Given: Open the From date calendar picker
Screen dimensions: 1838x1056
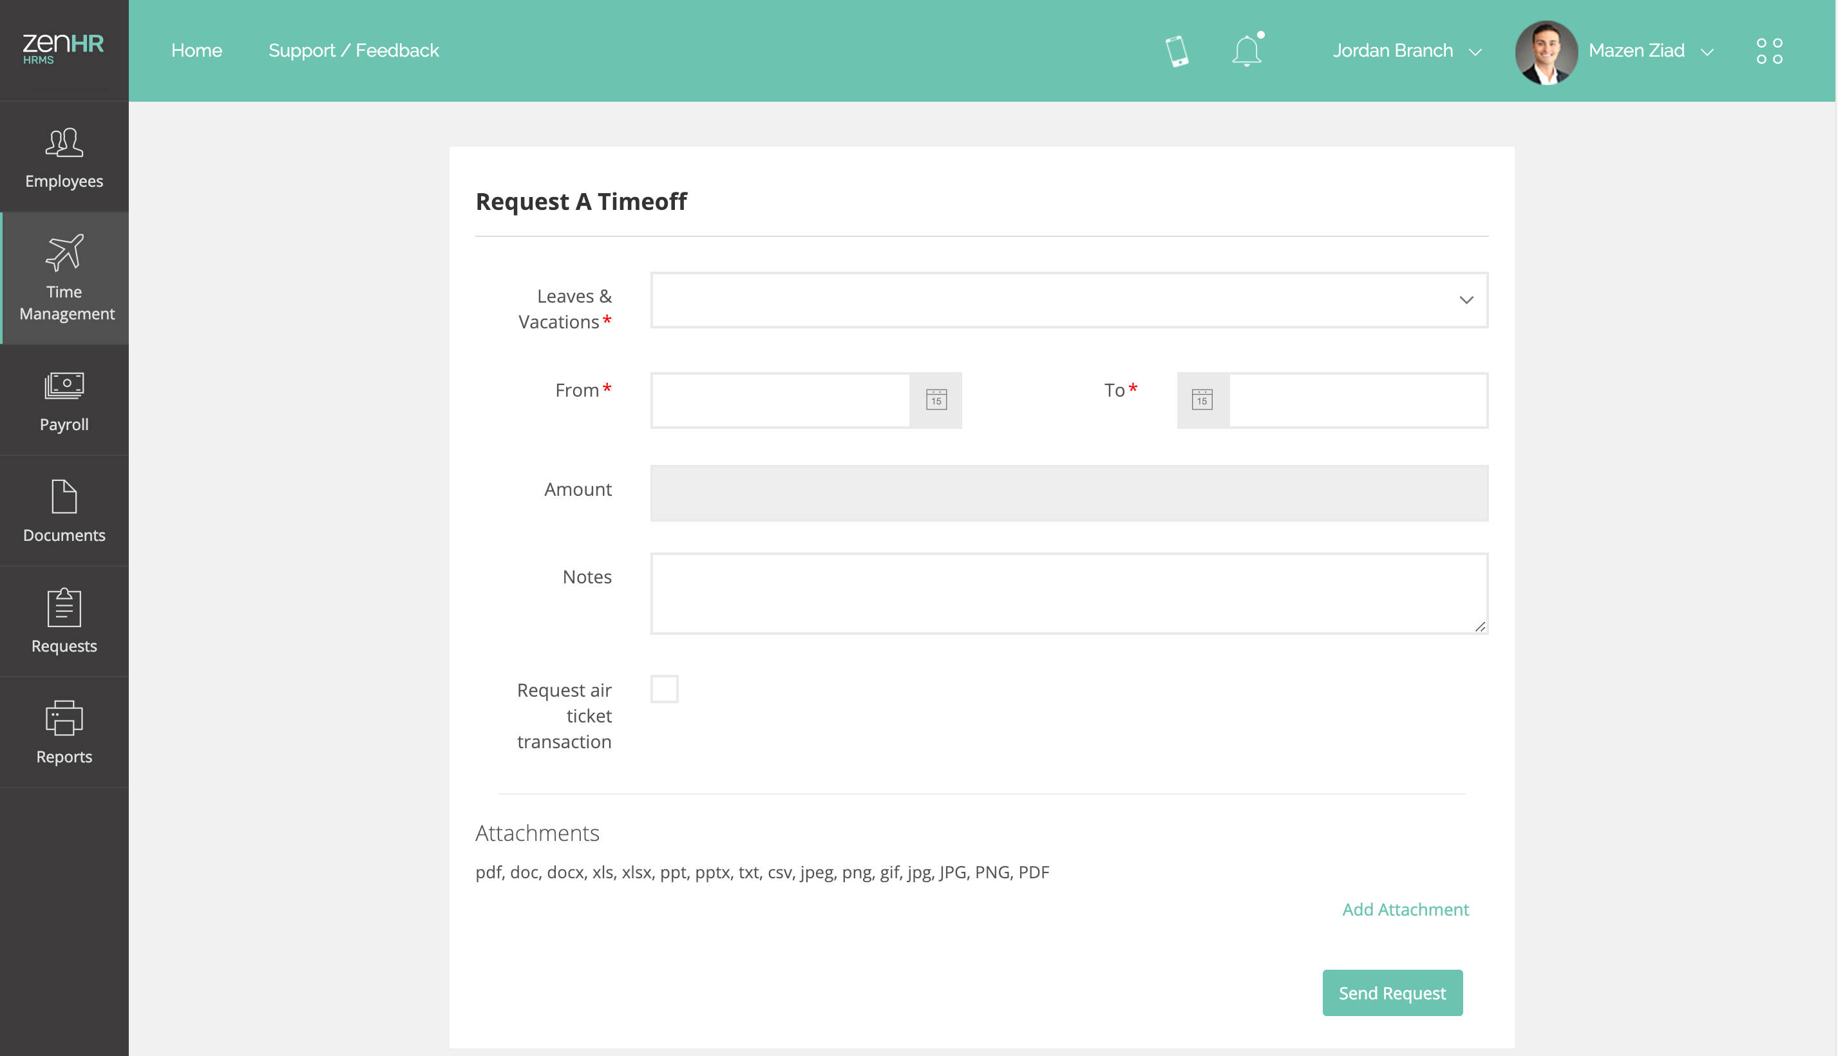Looking at the screenshot, I should [x=936, y=400].
